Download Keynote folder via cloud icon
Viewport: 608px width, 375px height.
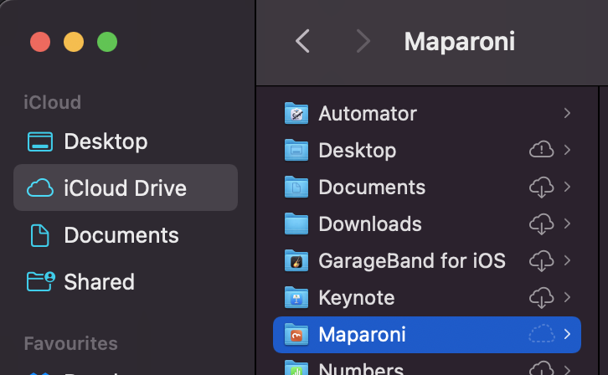541,297
